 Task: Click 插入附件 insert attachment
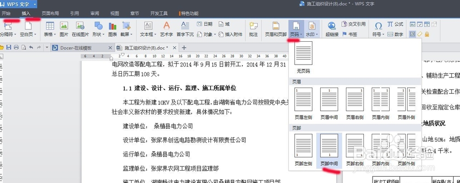coord(230,34)
